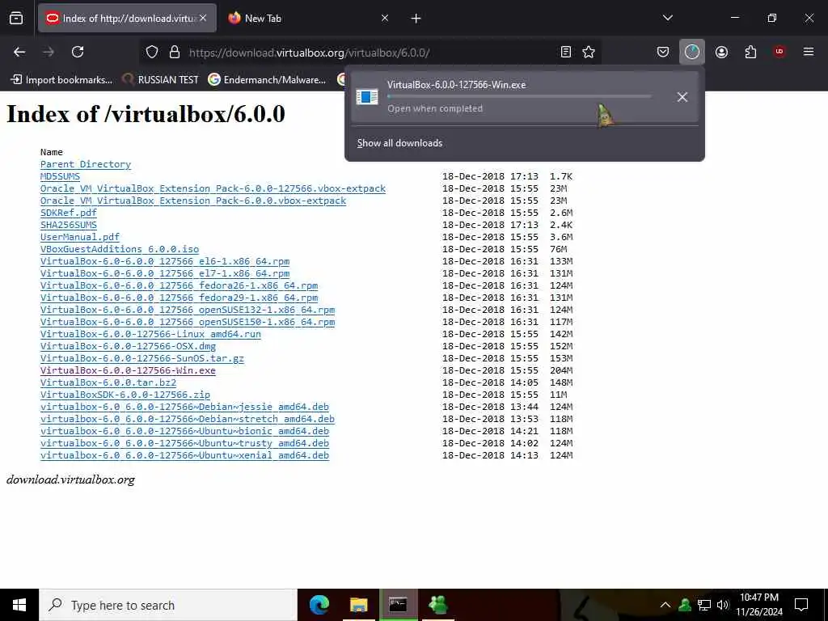The height and width of the screenshot is (621, 828).
Task: Download VirtualBox Linux_amd64.run installer
Action: (150, 334)
